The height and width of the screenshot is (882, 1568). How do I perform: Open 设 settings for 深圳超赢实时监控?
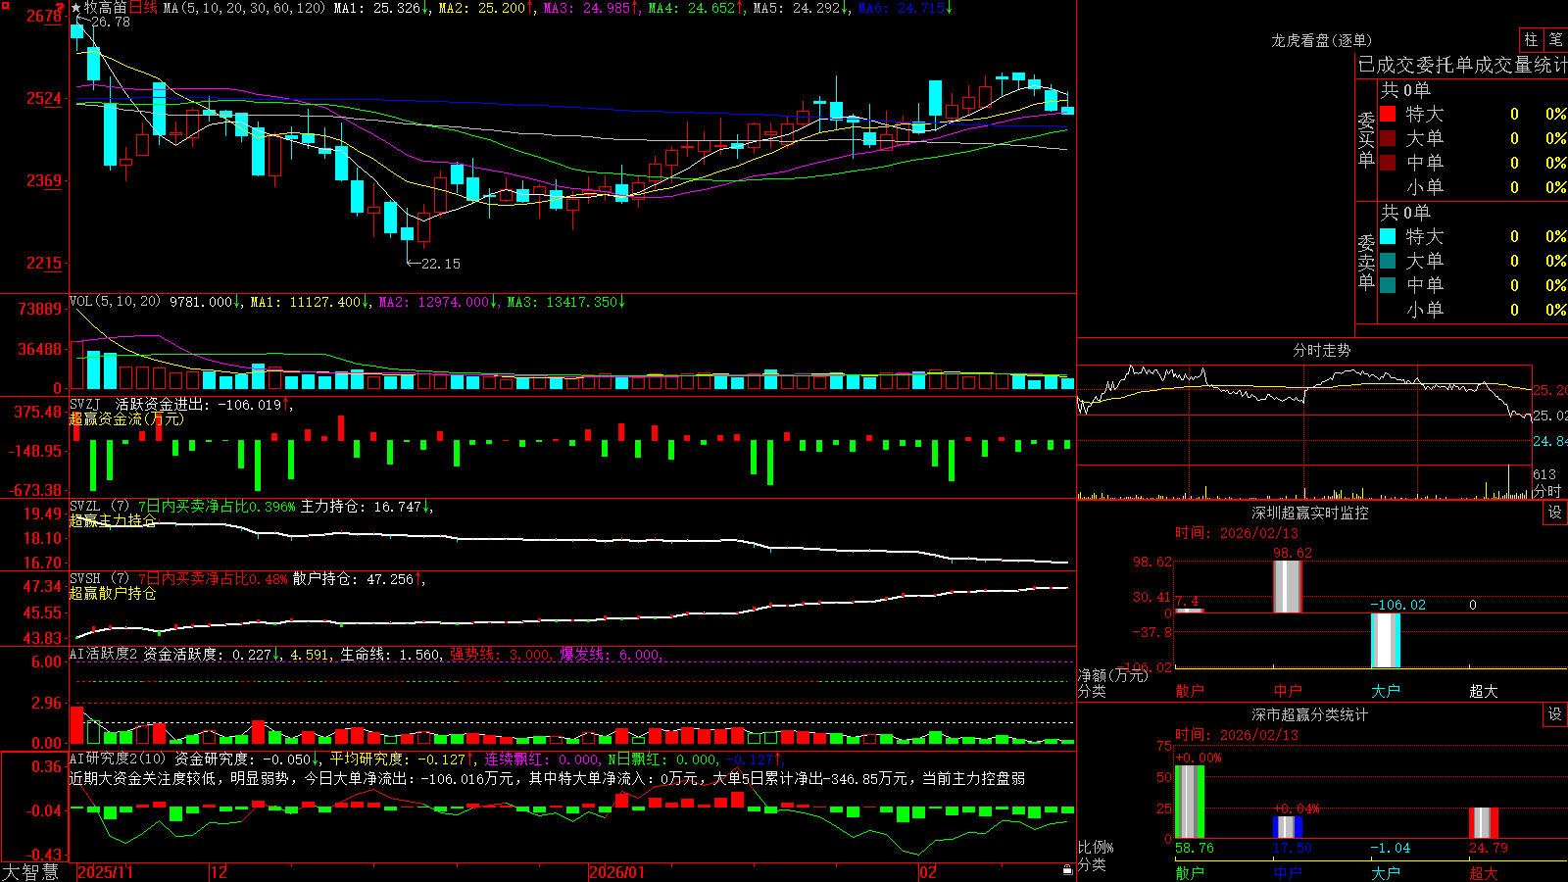(1555, 513)
